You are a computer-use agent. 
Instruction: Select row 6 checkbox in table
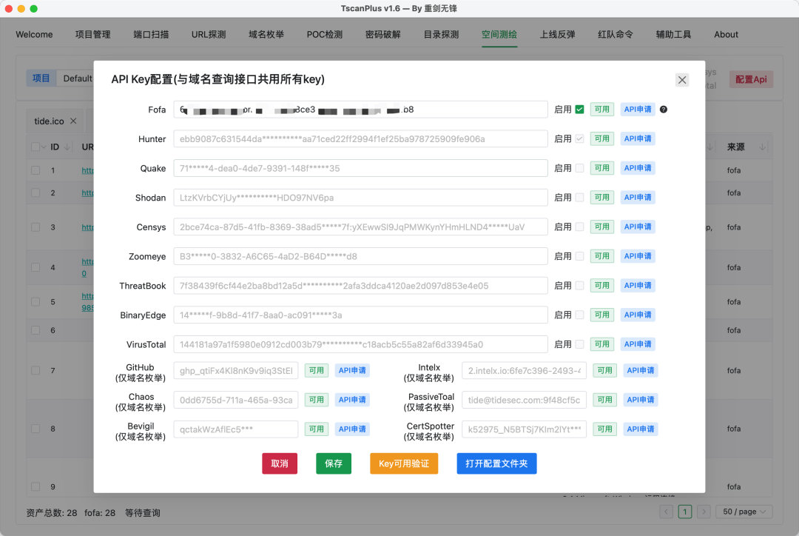[x=36, y=330]
